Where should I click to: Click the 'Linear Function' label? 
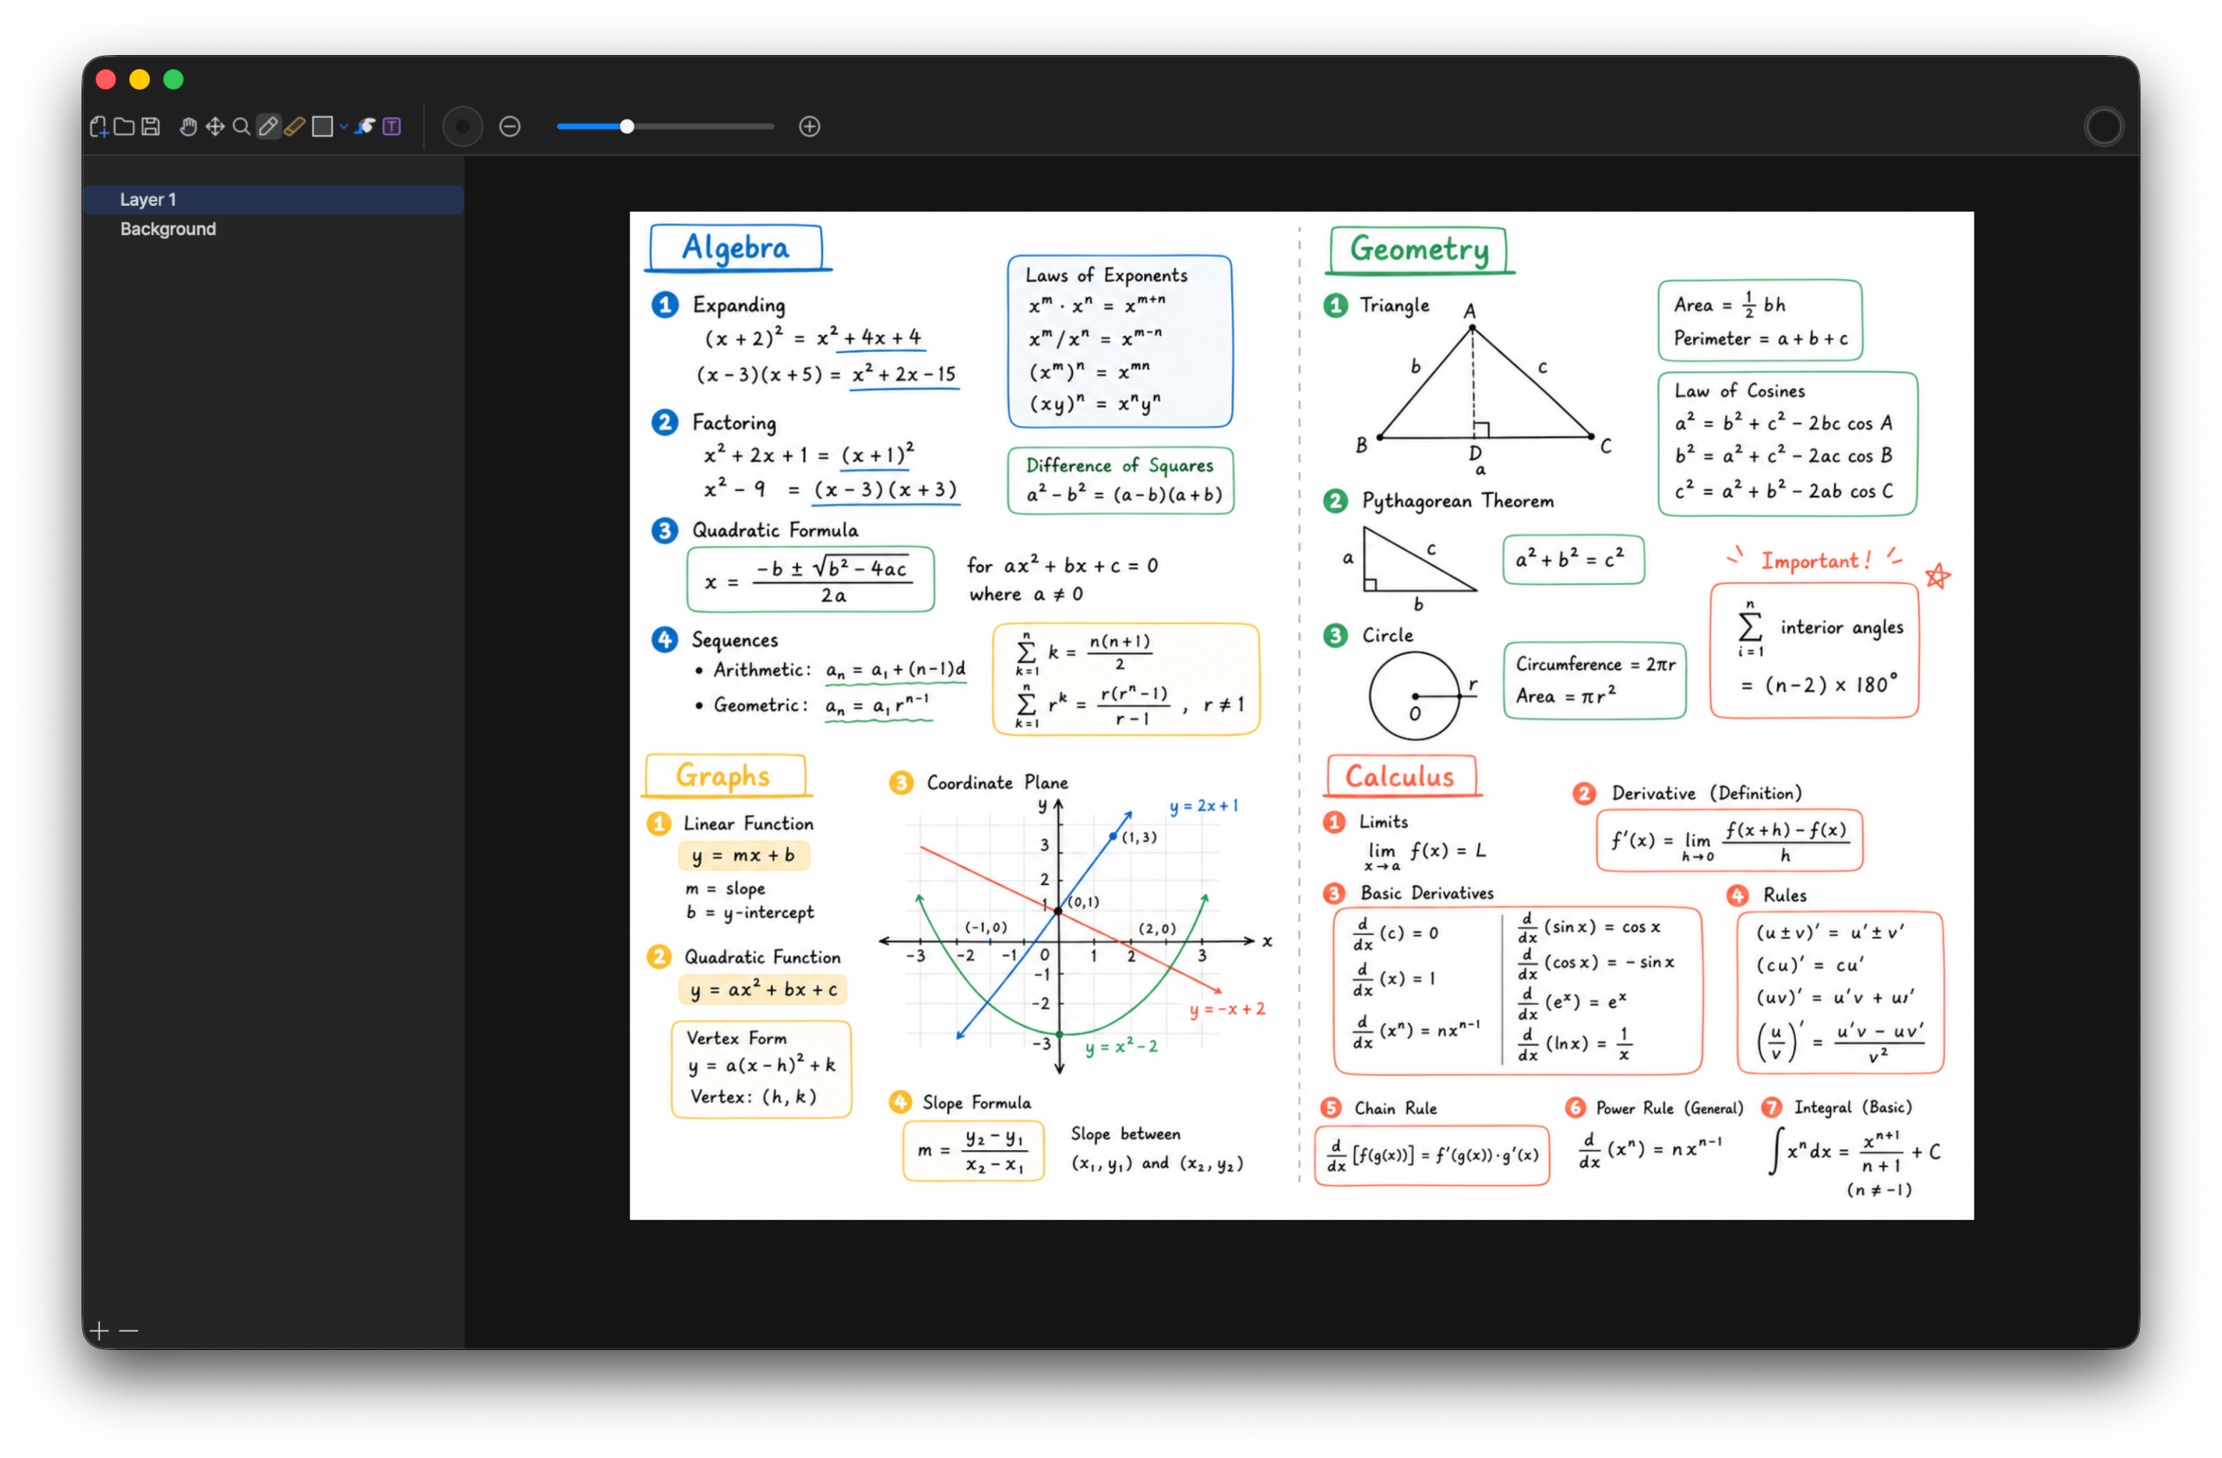point(748,824)
